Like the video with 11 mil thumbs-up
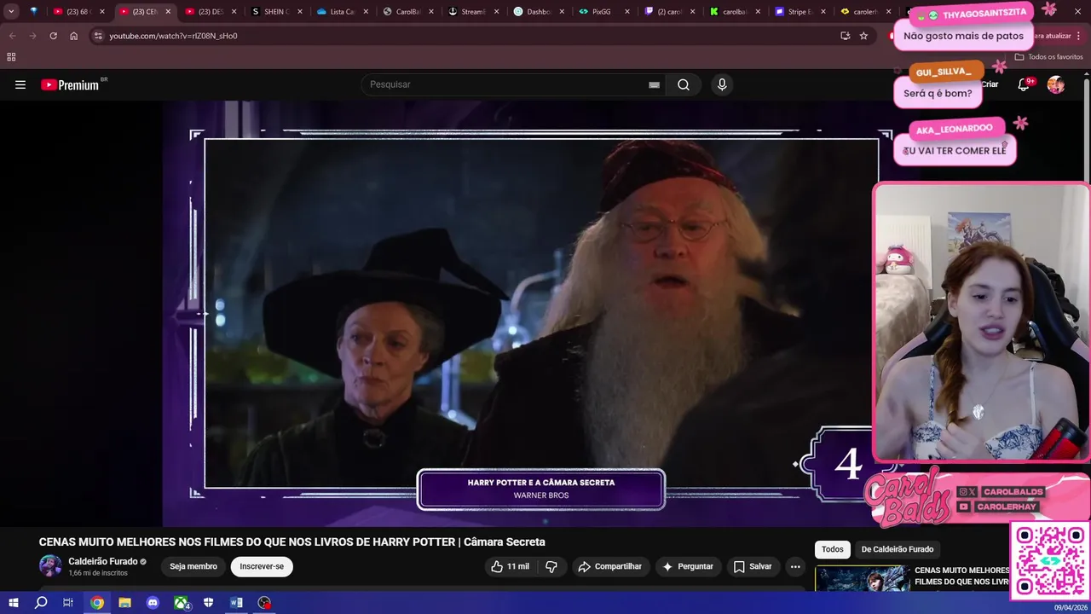 [510, 566]
